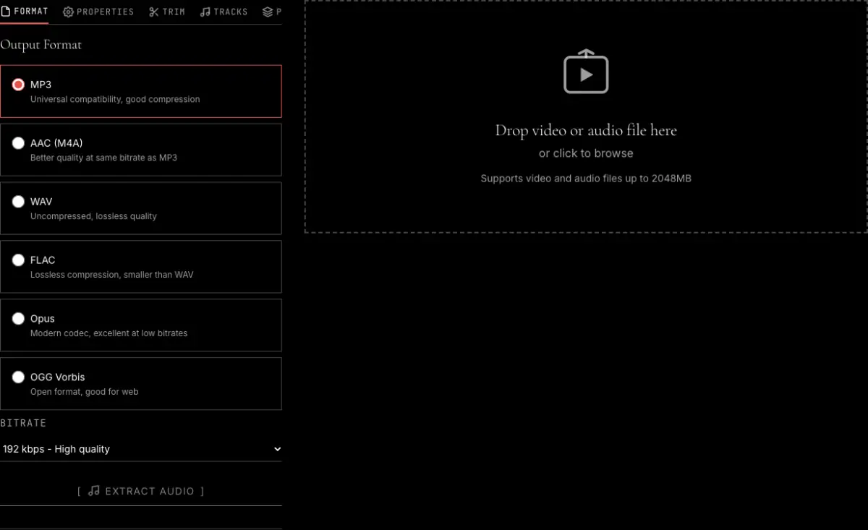Click the layers icon on the cut-off tab

click(268, 12)
